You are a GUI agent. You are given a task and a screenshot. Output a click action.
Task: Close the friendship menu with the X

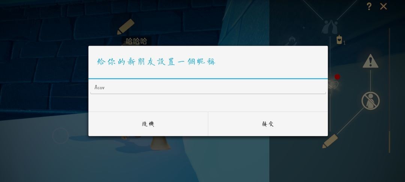[x=383, y=6]
